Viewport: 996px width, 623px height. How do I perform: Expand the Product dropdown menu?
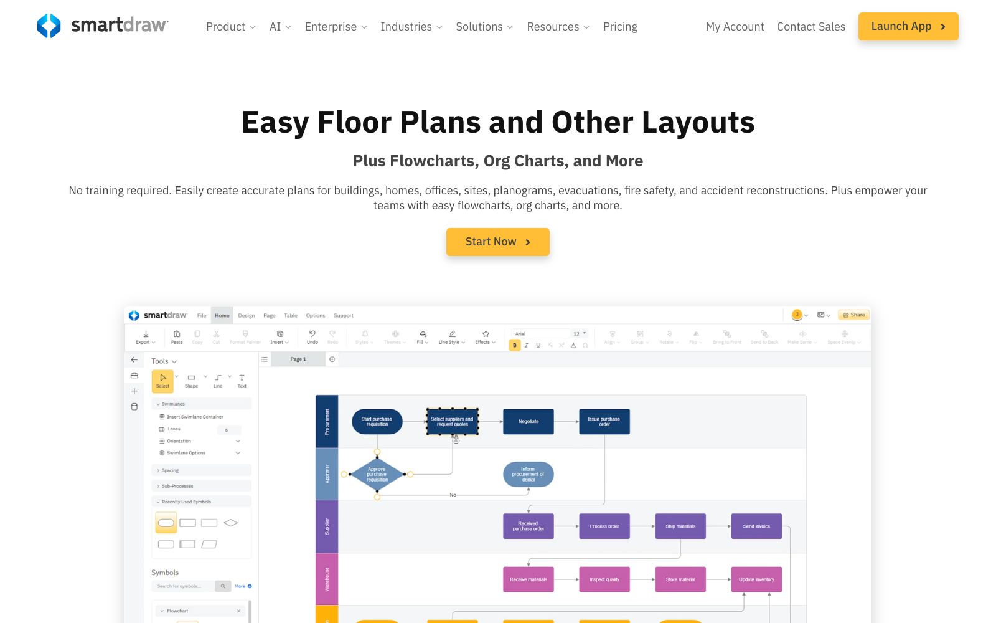(231, 27)
